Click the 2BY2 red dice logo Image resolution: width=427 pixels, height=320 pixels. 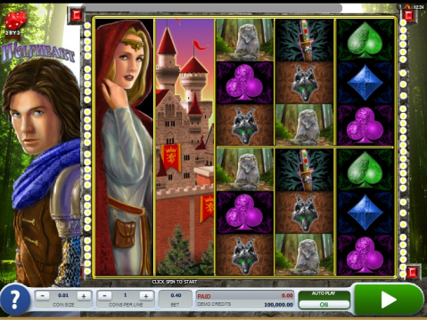tap(15, 24)
